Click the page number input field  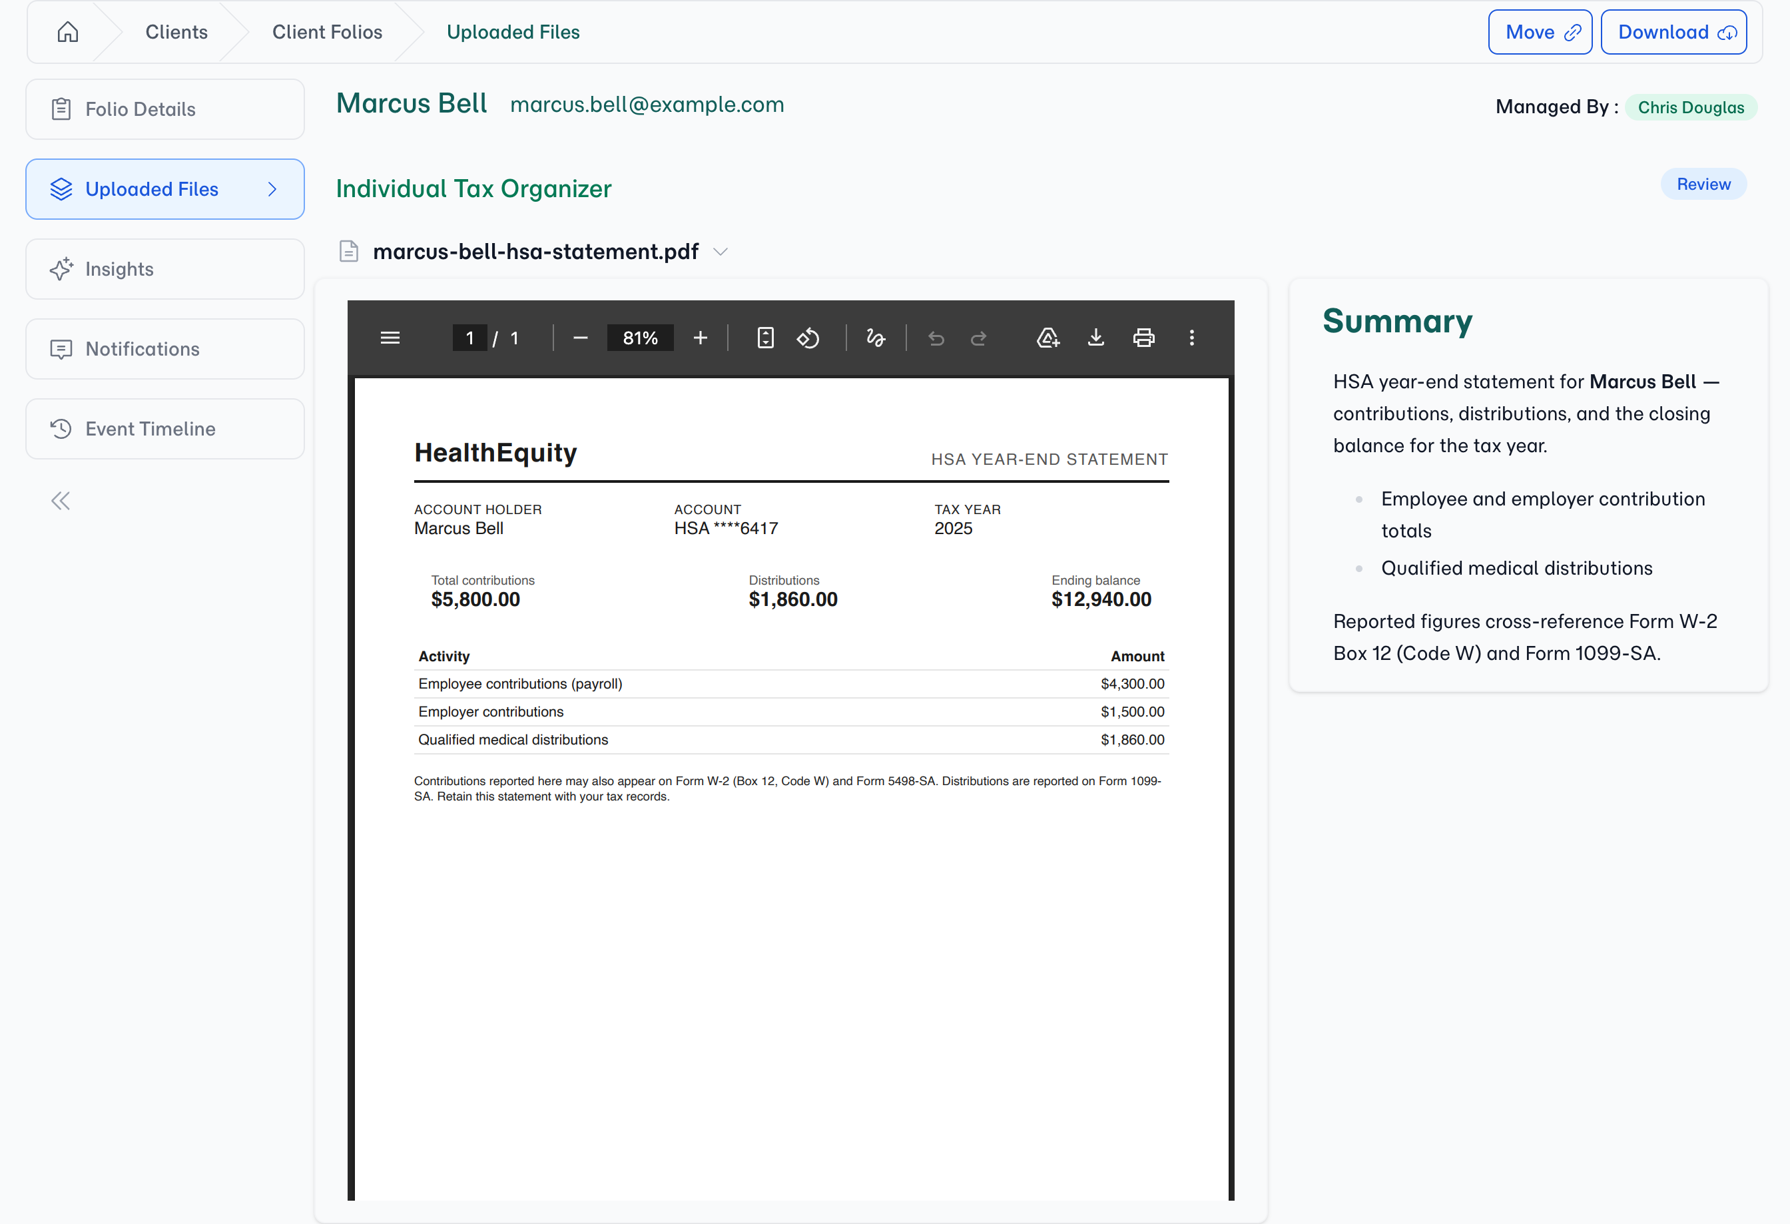(x=470, y=338)
